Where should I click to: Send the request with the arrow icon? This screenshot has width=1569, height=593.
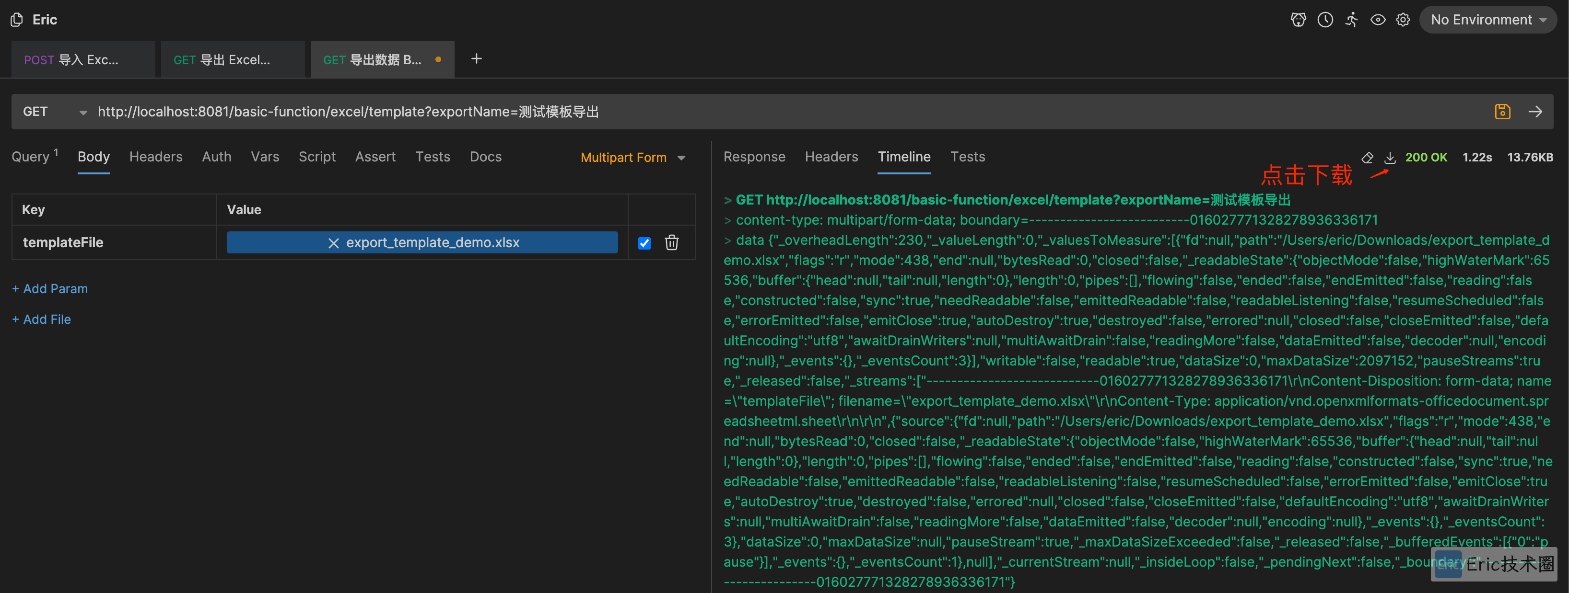pyautogui.click(x=1535, y=112)
